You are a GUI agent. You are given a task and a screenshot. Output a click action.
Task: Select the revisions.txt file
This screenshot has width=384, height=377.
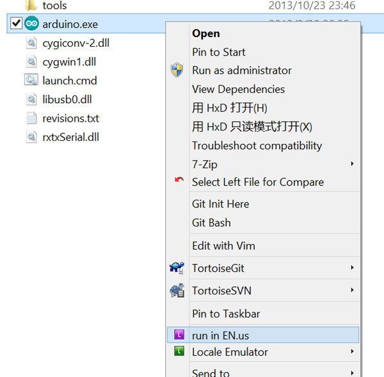70,118
